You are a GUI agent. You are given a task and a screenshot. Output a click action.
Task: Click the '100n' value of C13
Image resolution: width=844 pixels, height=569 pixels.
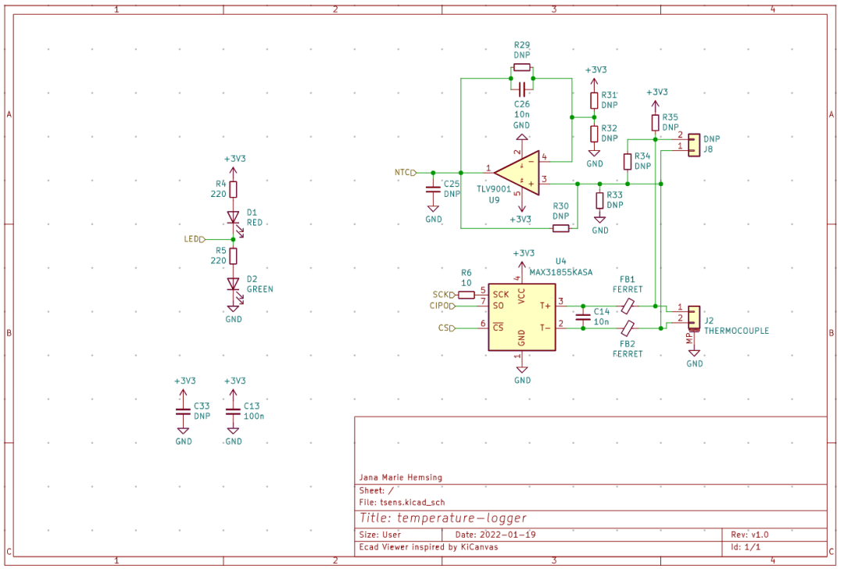pyautogui.click(x=254, y=416)
